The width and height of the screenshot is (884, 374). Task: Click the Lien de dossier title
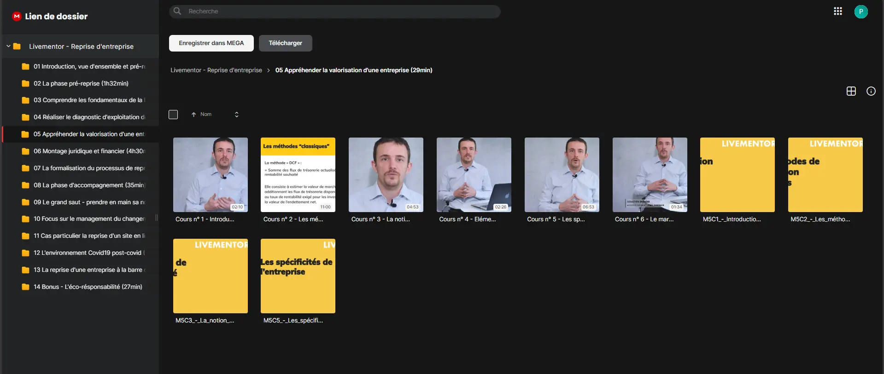pyautogui.click(x=56, y=17)
